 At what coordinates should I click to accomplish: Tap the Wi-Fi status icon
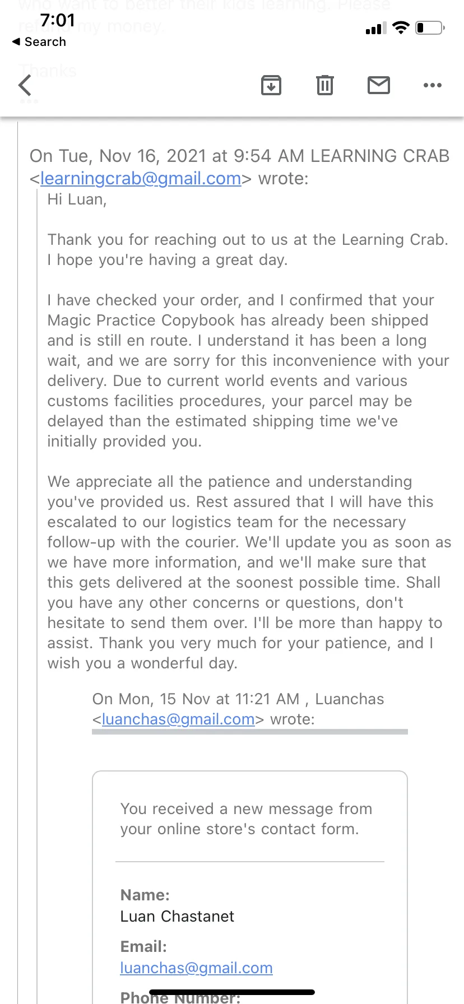coord(401,27)
